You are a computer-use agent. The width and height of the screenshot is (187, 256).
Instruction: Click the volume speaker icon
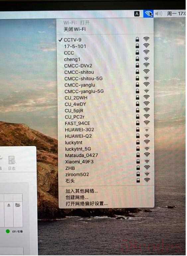pyautogui.click(x=158, y=14)
